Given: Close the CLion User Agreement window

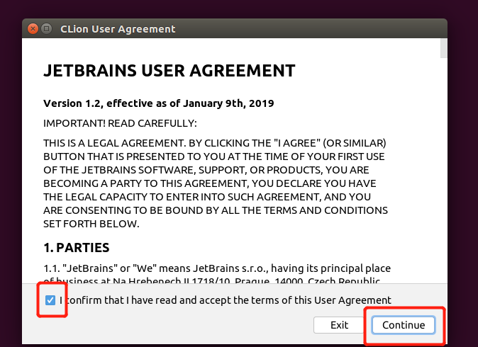Looking at the screenshot, I should (33, 29).
